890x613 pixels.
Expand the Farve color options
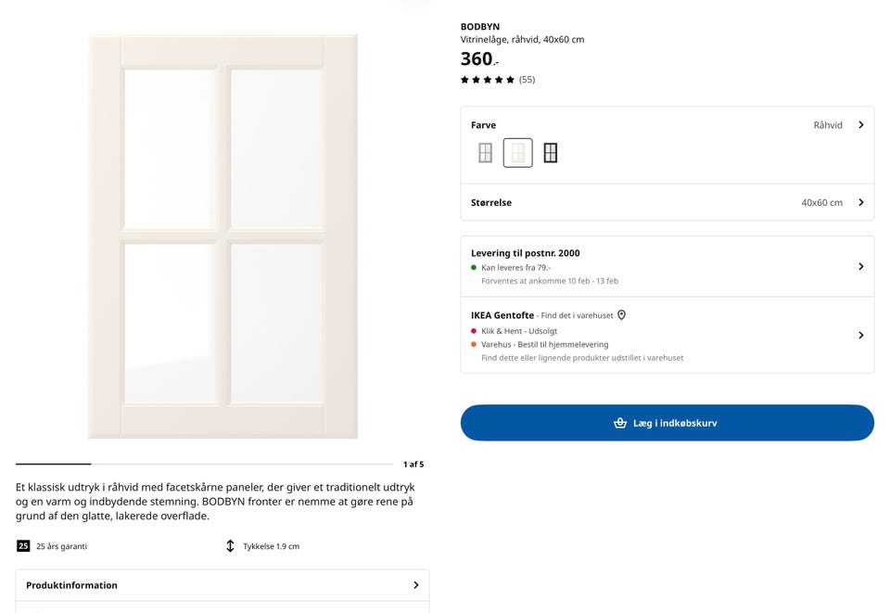point(859,124)
